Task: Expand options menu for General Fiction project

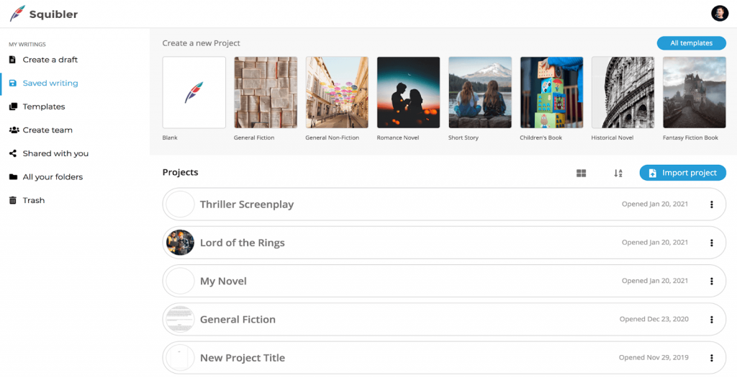Action: coord(711,320)
